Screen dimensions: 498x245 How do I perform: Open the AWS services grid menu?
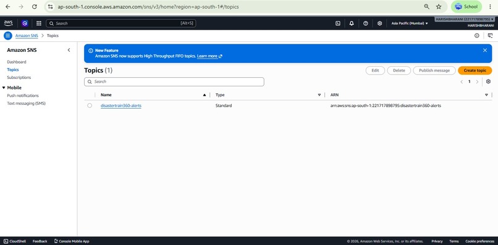coord(39,23)
